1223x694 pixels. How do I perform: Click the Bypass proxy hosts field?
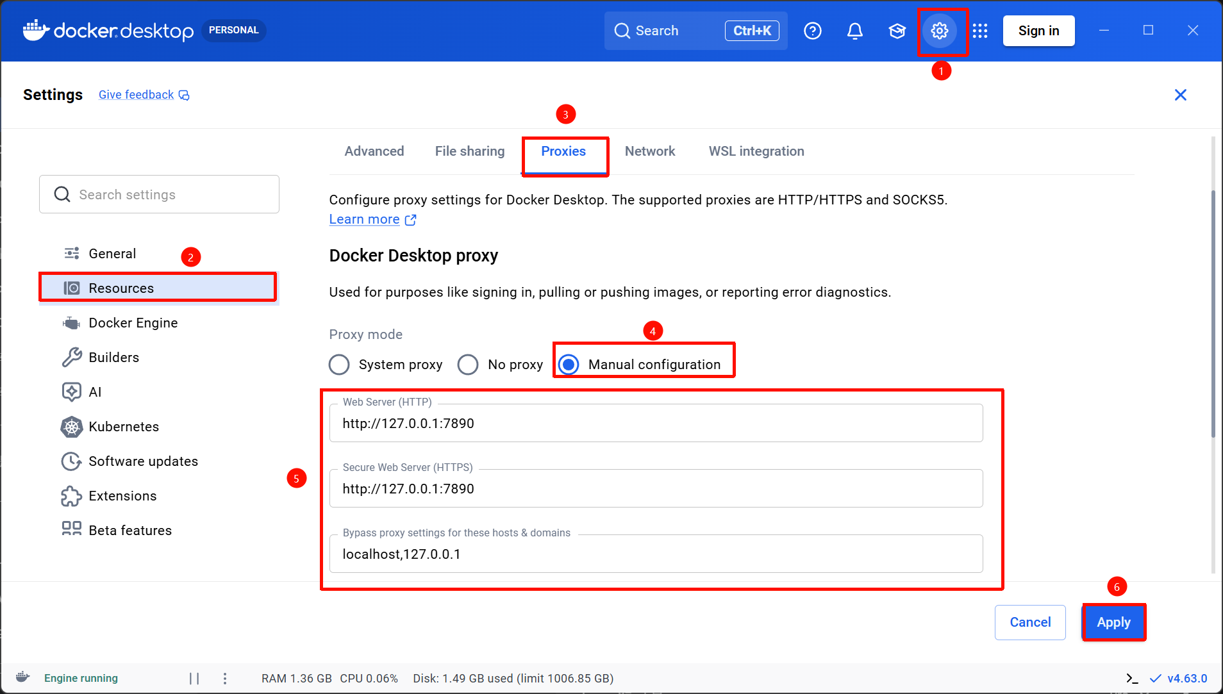pos(656,554)
